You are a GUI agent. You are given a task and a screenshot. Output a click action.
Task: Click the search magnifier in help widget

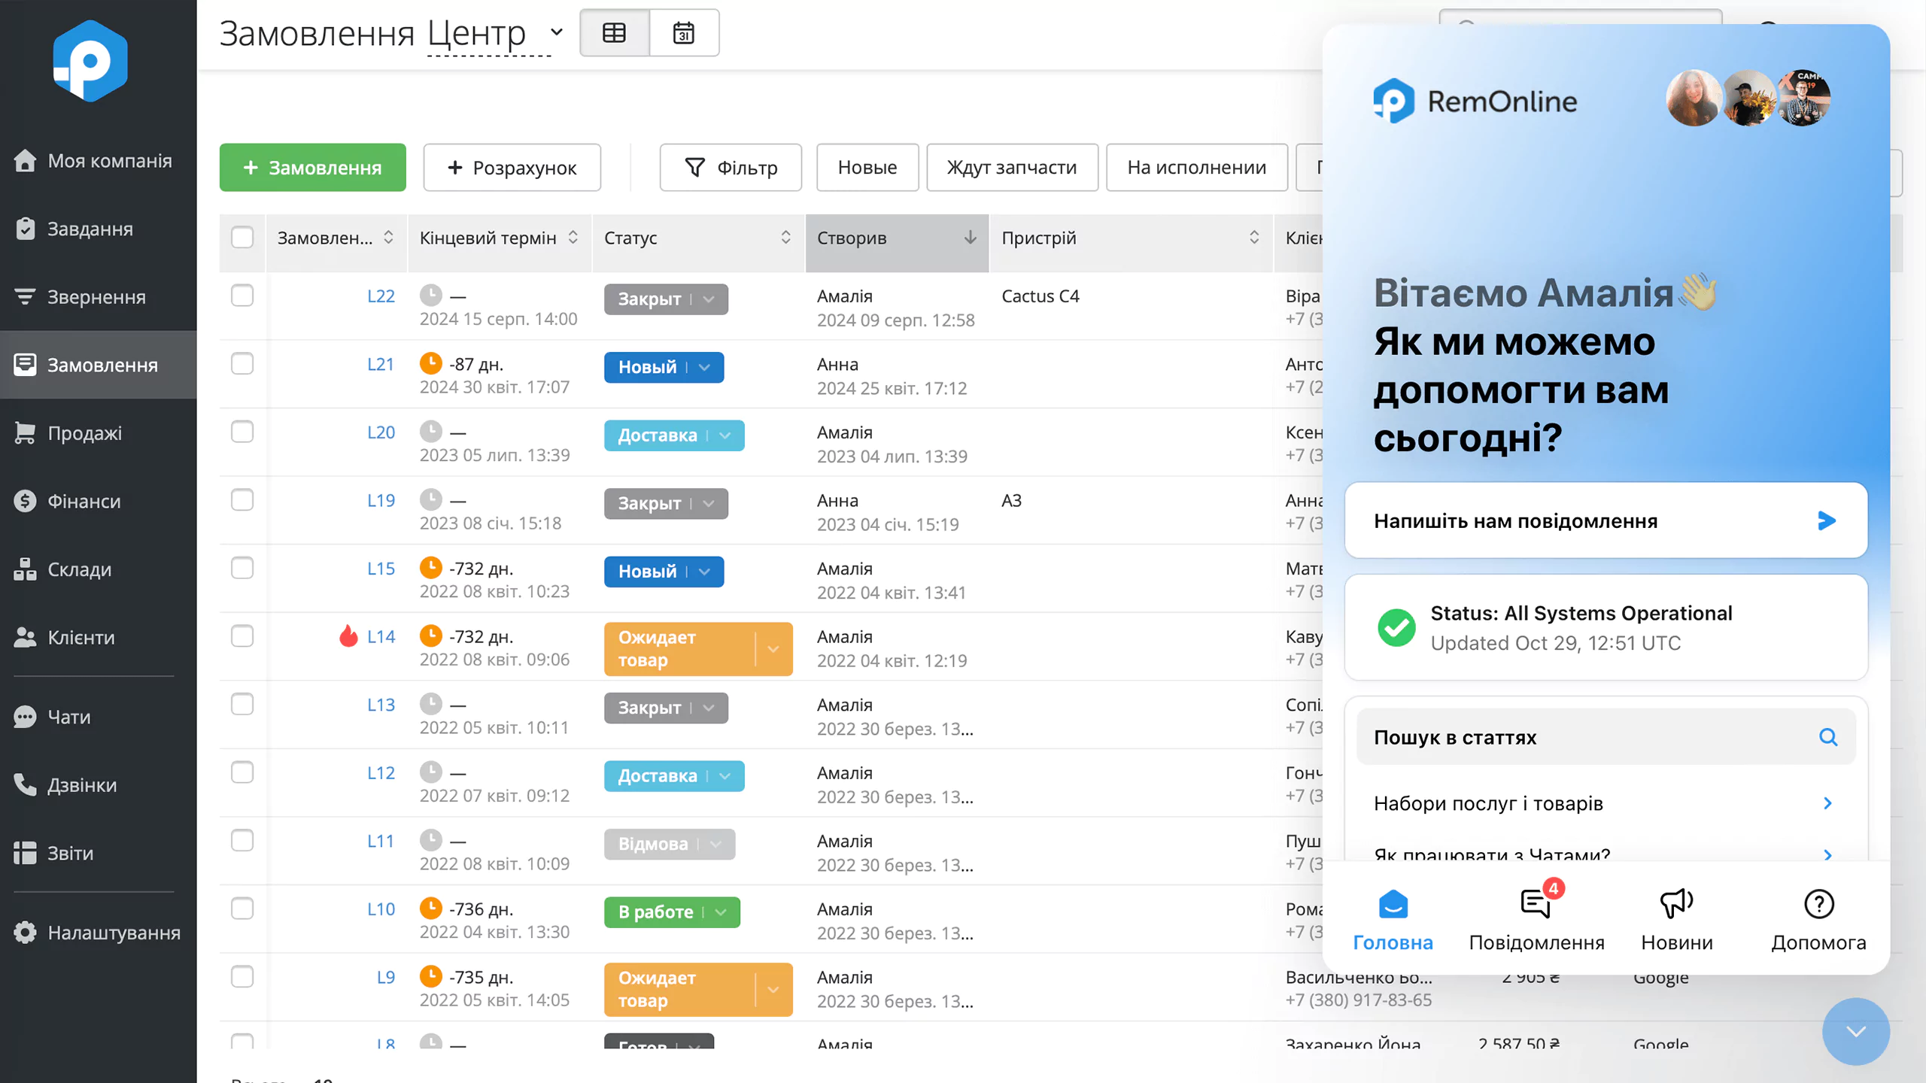pos(1828,737)
